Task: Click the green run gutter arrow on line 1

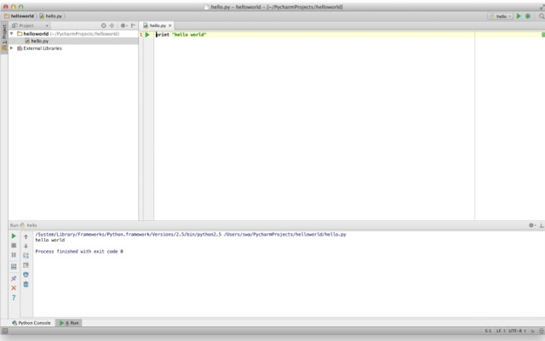Action: click(x=147, y=35)
